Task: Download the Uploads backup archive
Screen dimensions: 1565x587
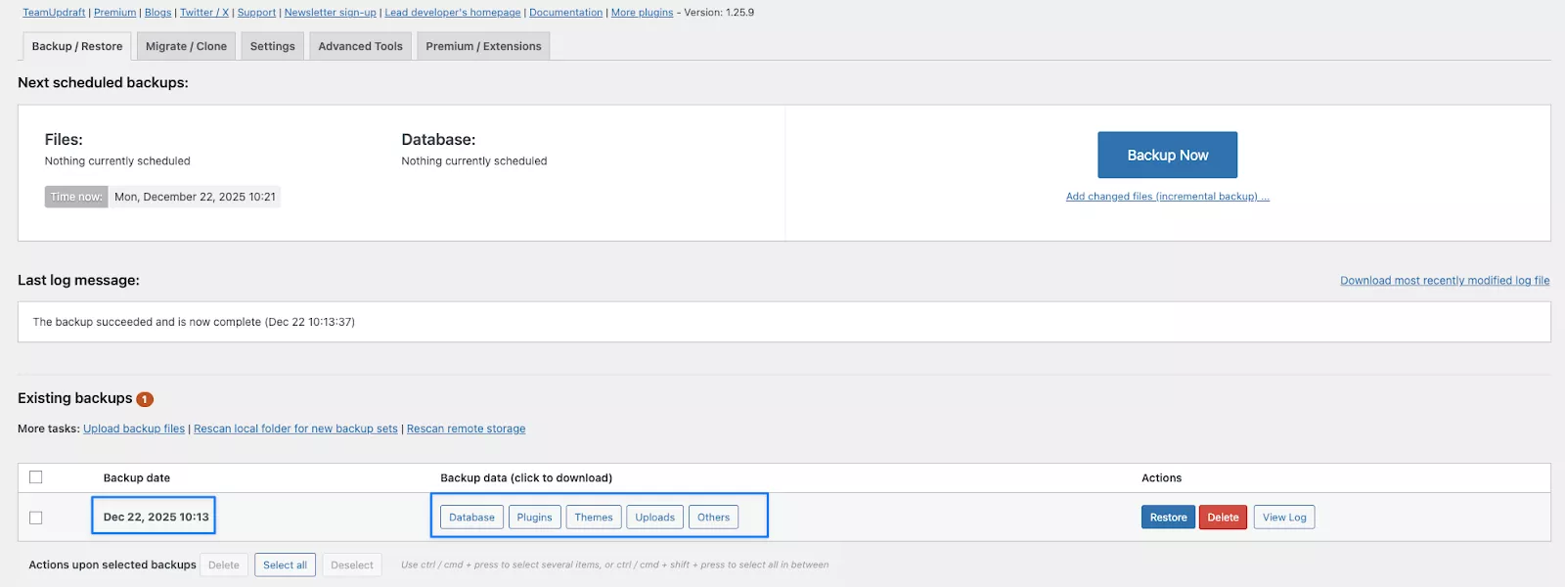Action: [x=654, y=518]
